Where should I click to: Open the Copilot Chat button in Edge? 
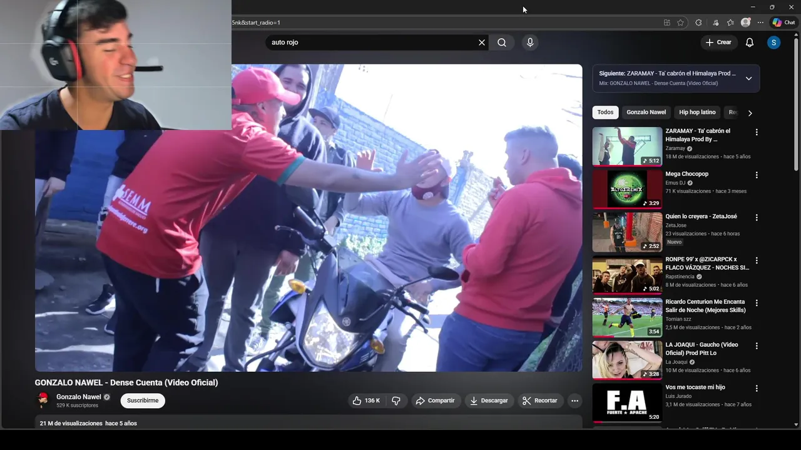coord(783,22)
